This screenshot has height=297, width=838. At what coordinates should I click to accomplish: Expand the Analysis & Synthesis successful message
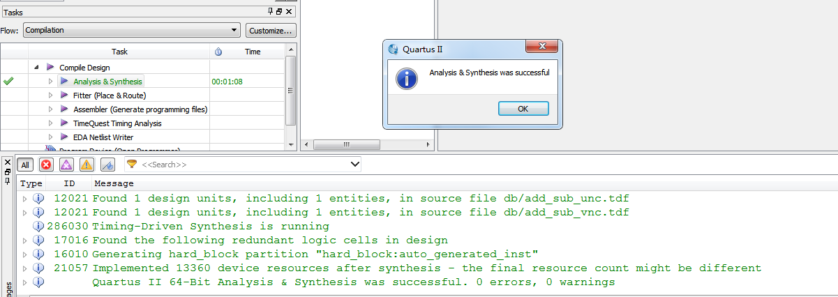25,282
